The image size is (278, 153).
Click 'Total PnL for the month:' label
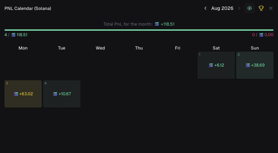click(x=128, y=24)
